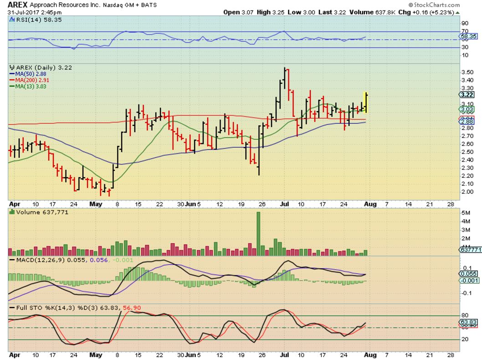Click the Volume 637,771 panel label
482x359 pixels.
42,212
